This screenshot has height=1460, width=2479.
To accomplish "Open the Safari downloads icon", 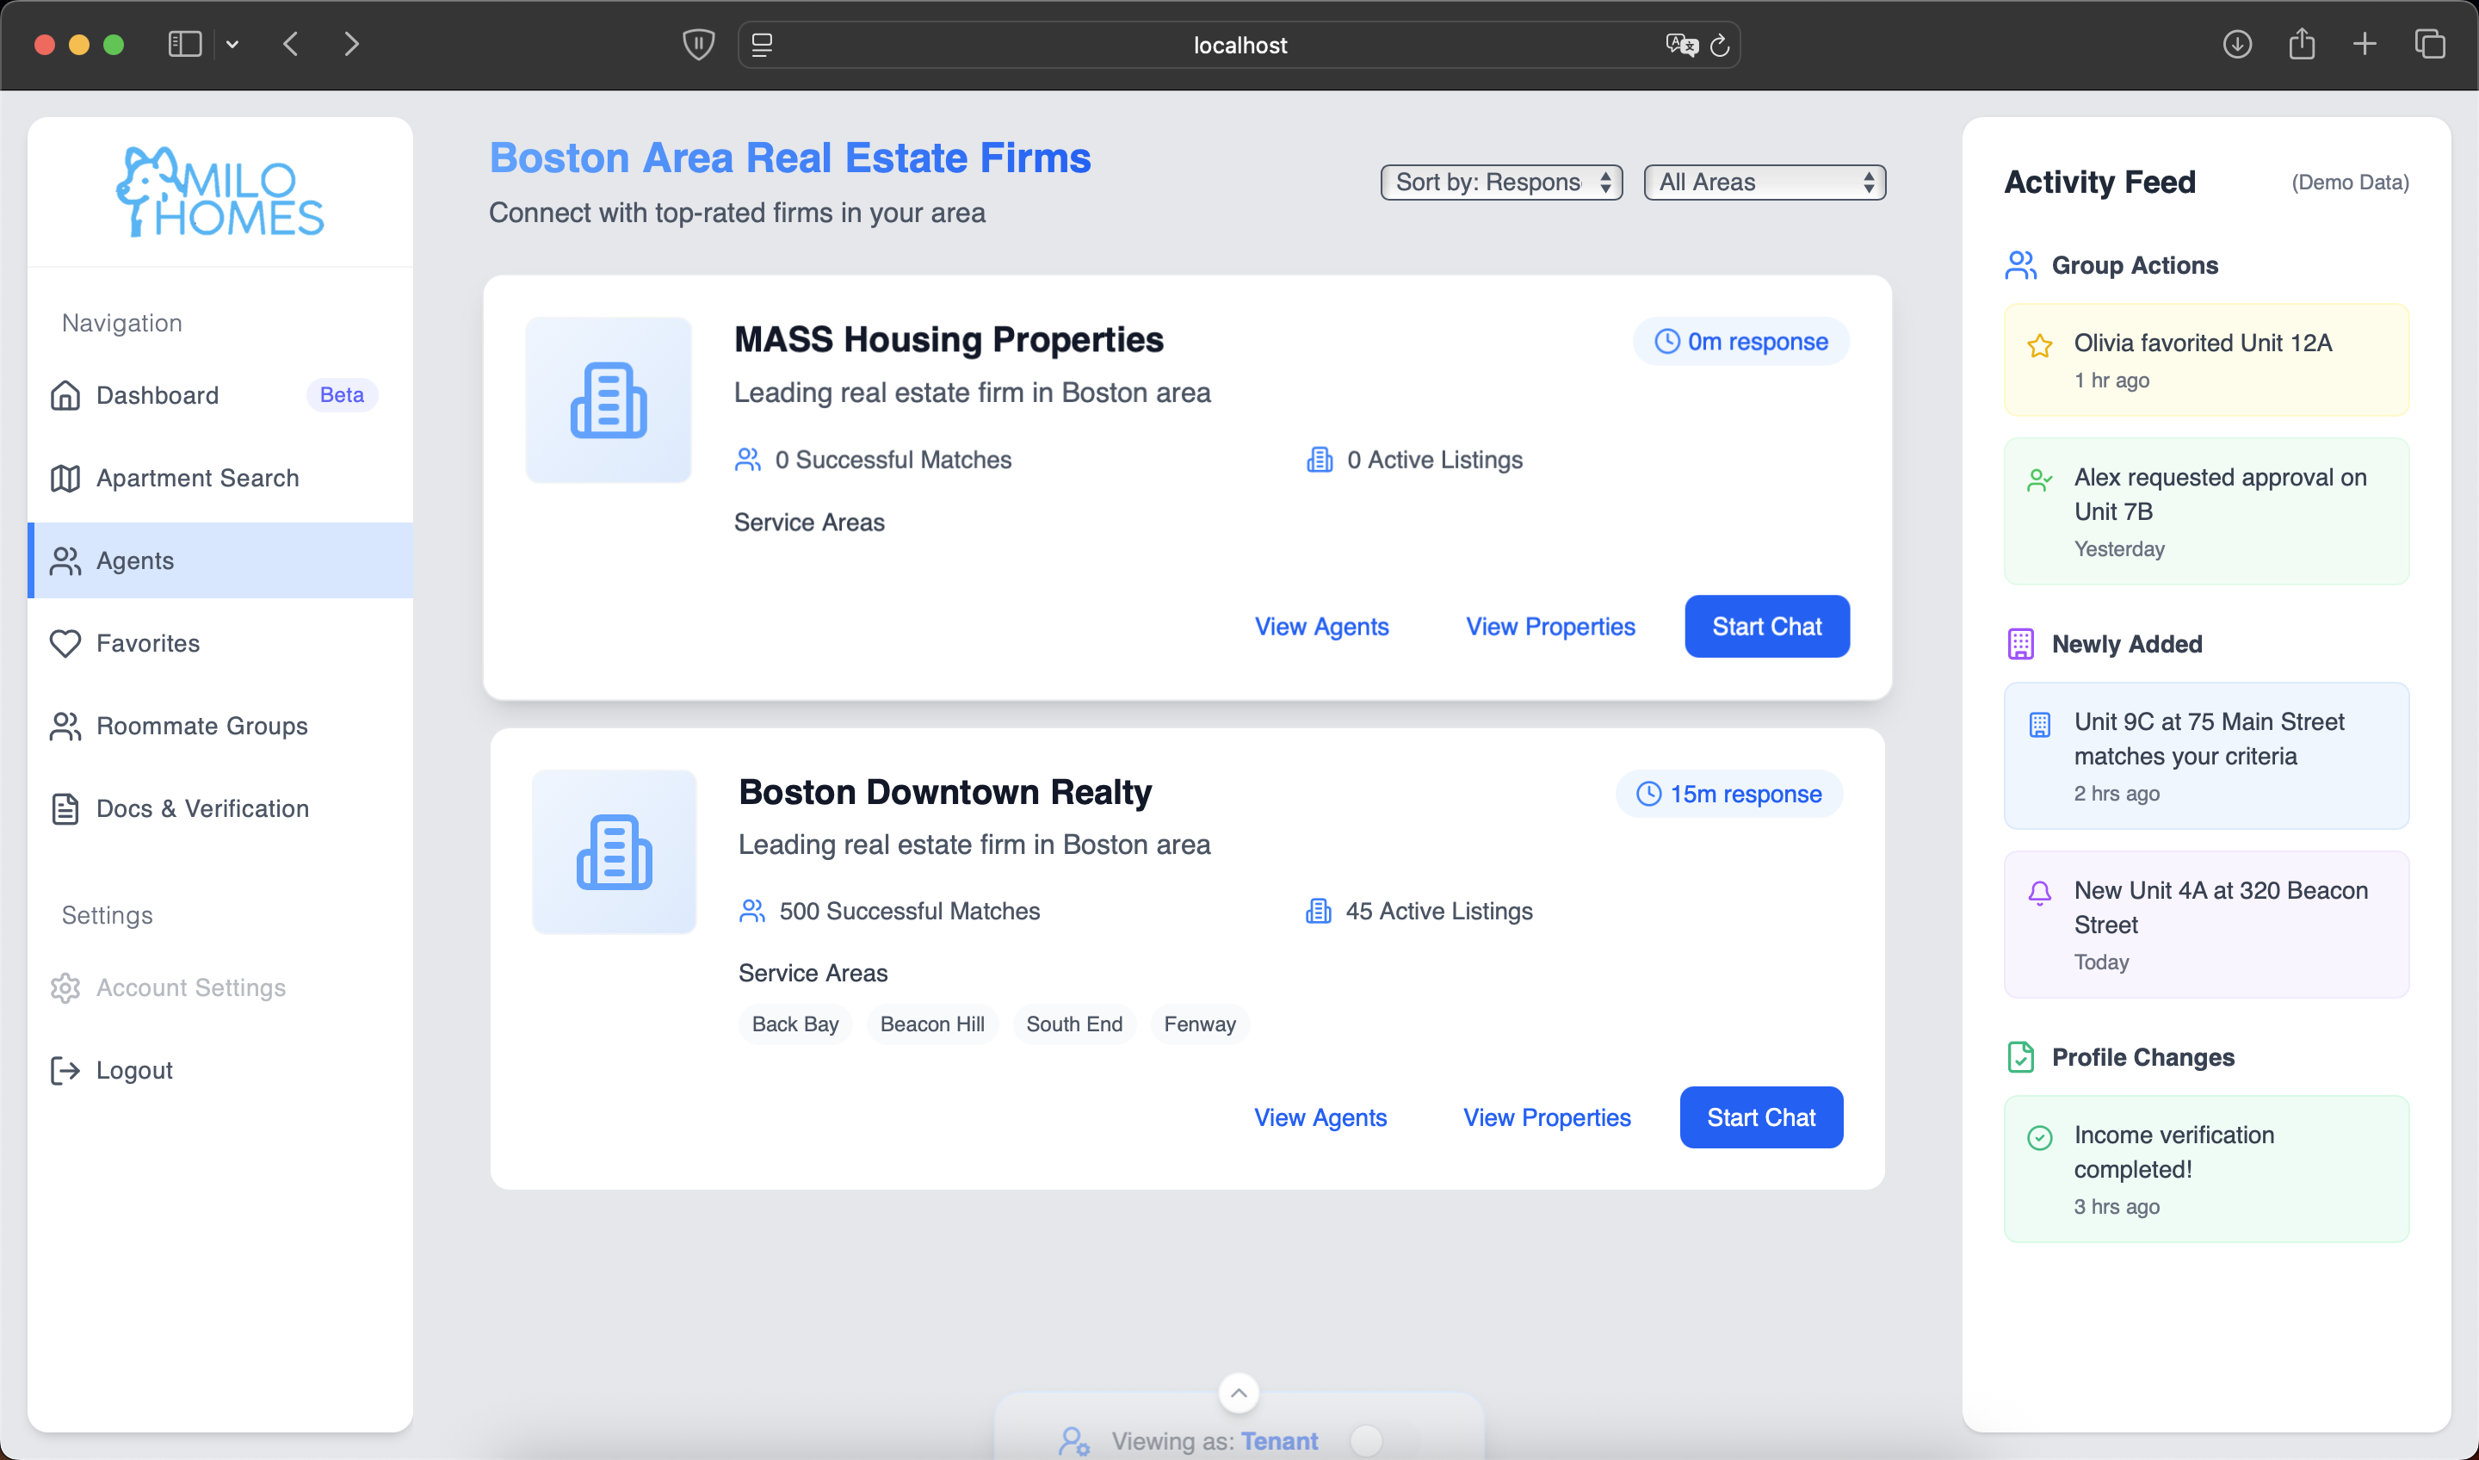I will pos(2237,44).
